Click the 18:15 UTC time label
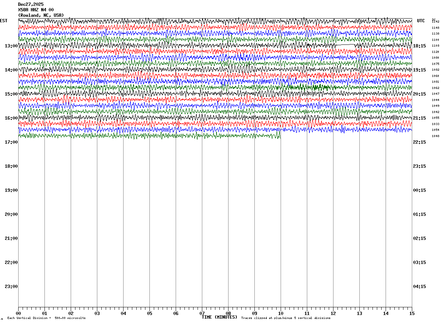This screenshot has height=323, width=441. click(x=419, y=46)
